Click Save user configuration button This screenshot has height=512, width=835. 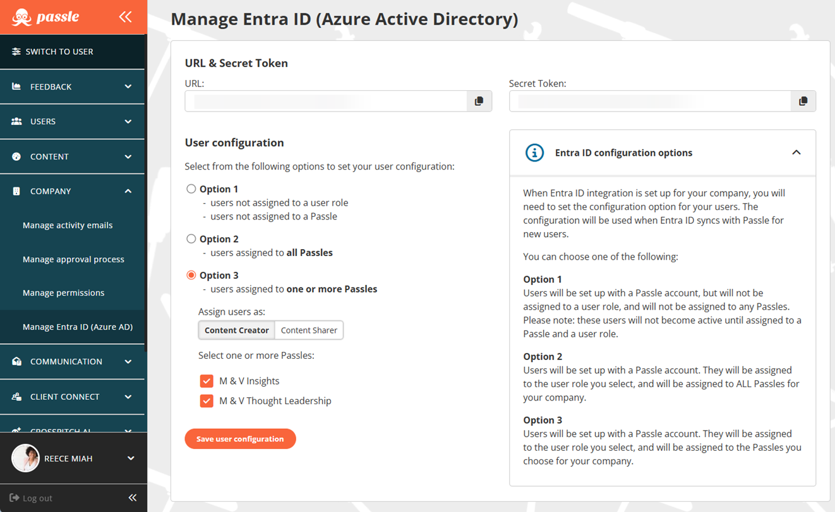pos(240,439)
